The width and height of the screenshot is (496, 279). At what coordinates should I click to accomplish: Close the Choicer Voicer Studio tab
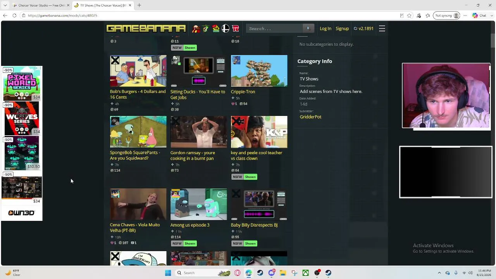pyautogui.click(x=68, y=5)
